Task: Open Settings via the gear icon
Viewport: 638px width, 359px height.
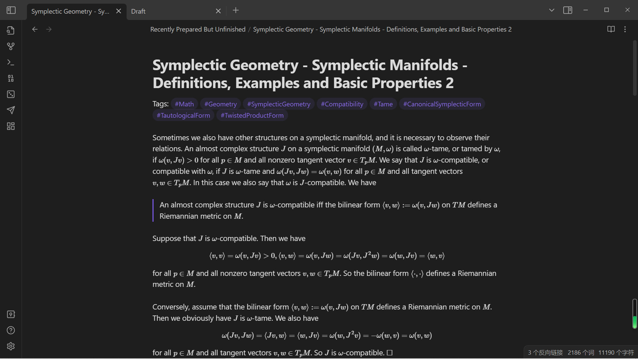Action: pos(11,346)
